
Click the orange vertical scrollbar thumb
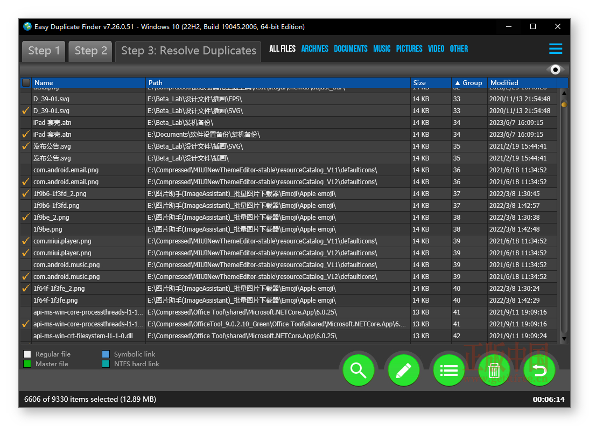coord(564,105)
